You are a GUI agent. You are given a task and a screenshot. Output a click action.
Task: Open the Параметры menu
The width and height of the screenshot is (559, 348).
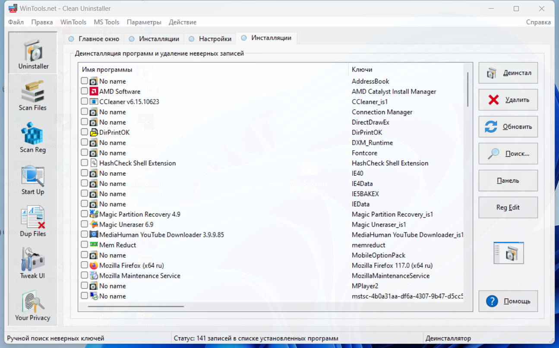(x=144, y=22)
